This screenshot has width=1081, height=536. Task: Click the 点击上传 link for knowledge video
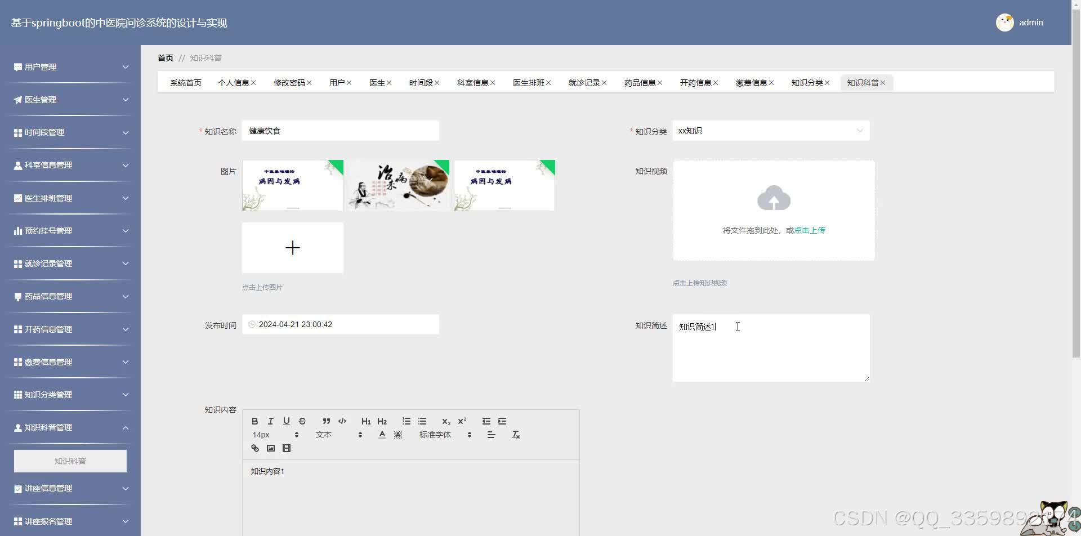pos(809,230)
